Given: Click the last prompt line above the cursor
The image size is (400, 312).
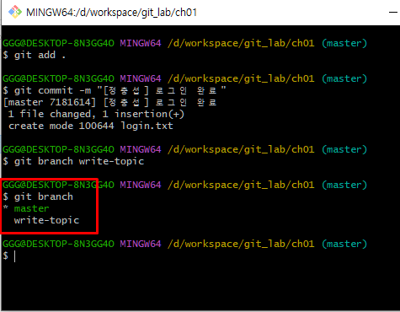Looking at the screenshot, I should click(184, 244).
